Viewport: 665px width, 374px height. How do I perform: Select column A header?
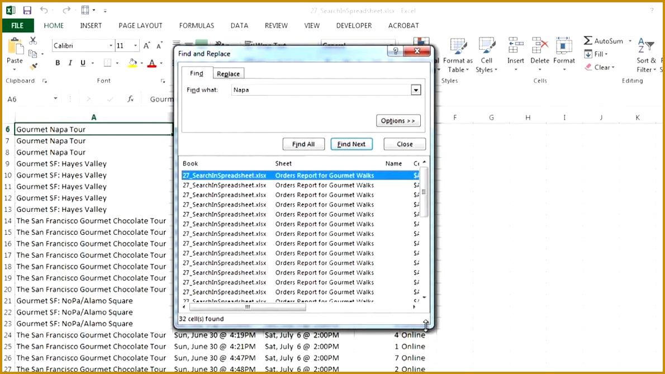tap(94, 117)
